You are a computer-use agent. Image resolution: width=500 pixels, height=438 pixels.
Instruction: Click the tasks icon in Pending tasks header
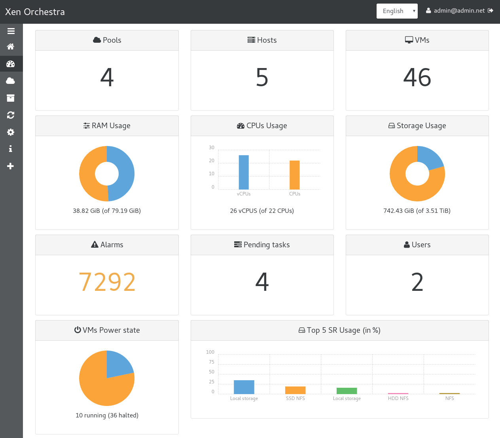pos(238,245)
